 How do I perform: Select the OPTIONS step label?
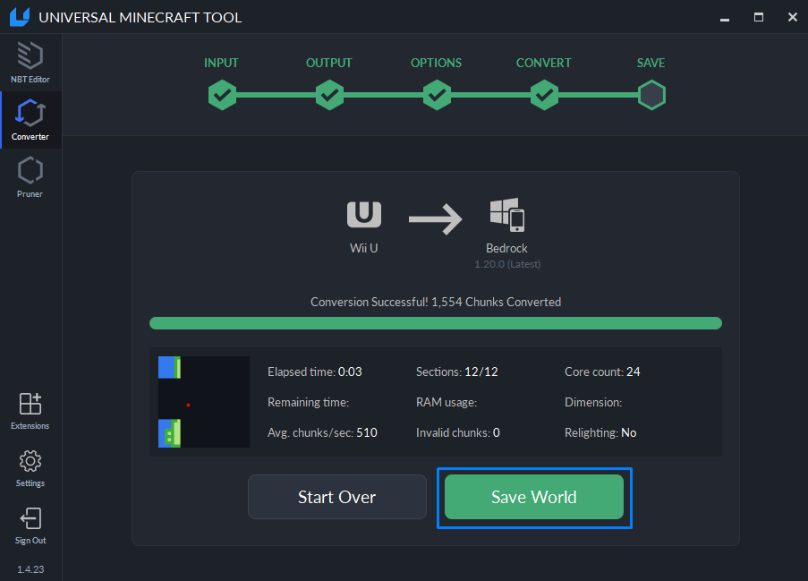pos(436,63)
